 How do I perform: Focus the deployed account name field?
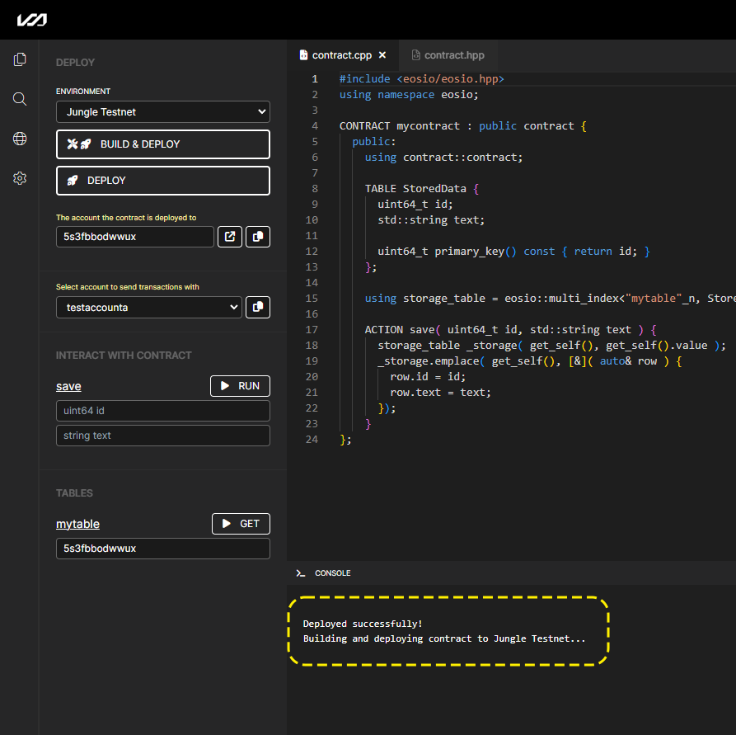(134, 237)
